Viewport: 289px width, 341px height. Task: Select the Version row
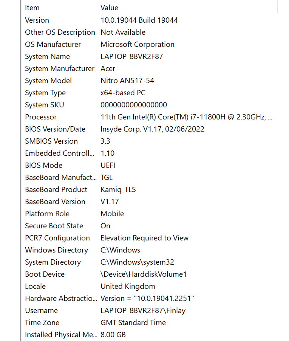pos(150,20)
